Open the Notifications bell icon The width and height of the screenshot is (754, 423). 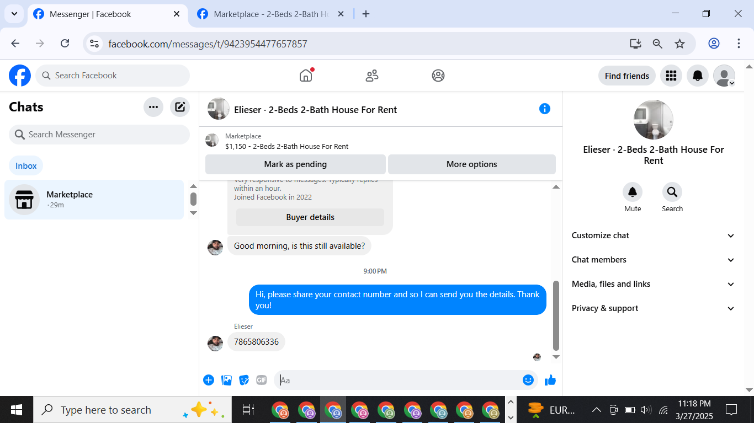698,76
